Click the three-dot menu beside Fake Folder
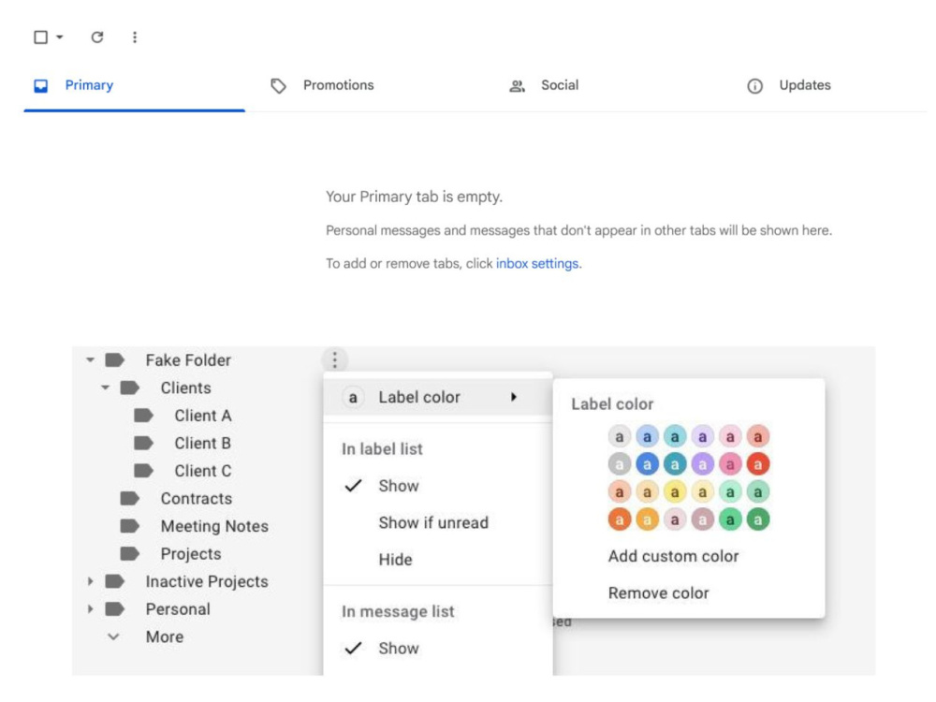 335,360
